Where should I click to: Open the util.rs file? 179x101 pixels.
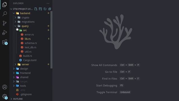pyautogui.click(x=28, y=52)
